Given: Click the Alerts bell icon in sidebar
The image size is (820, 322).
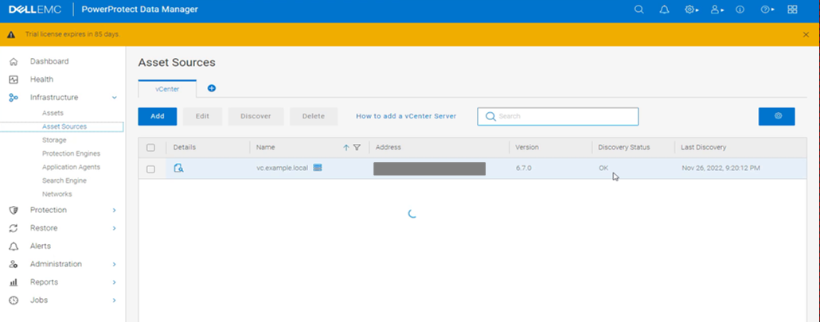Looking at the screenshot, I should click(14, 246).
